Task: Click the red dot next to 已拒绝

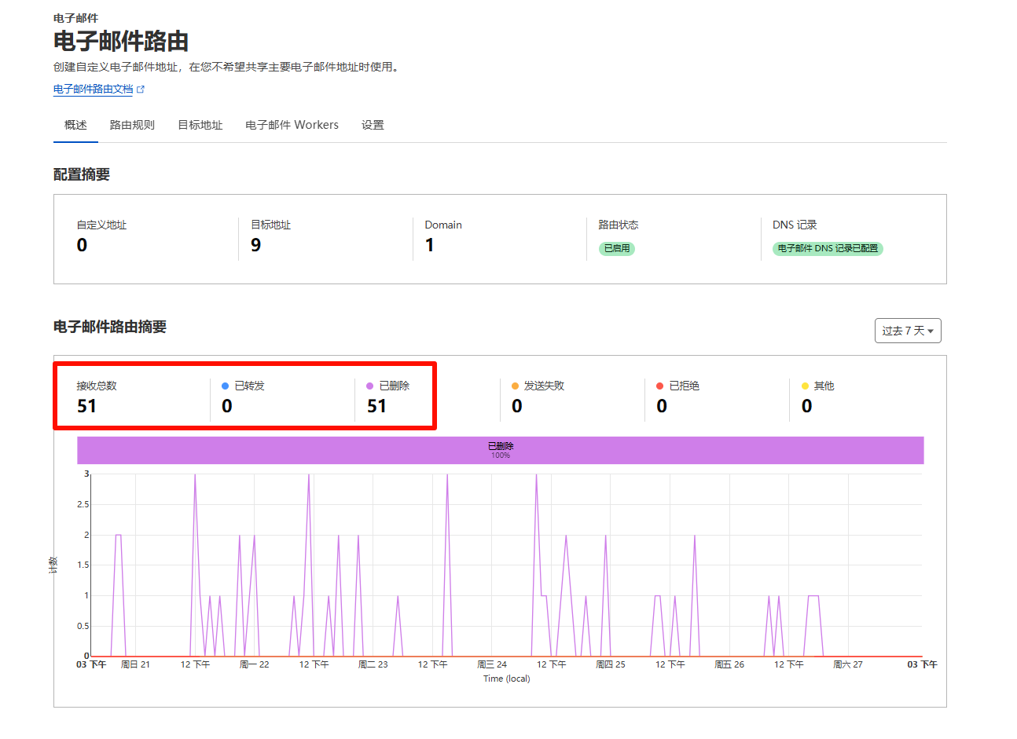Action: coord(660,386)
